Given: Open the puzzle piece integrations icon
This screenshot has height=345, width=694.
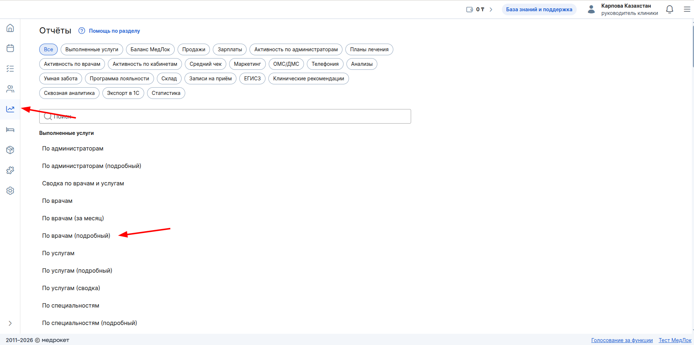Looking at the screenshot, I should point(10,171).
